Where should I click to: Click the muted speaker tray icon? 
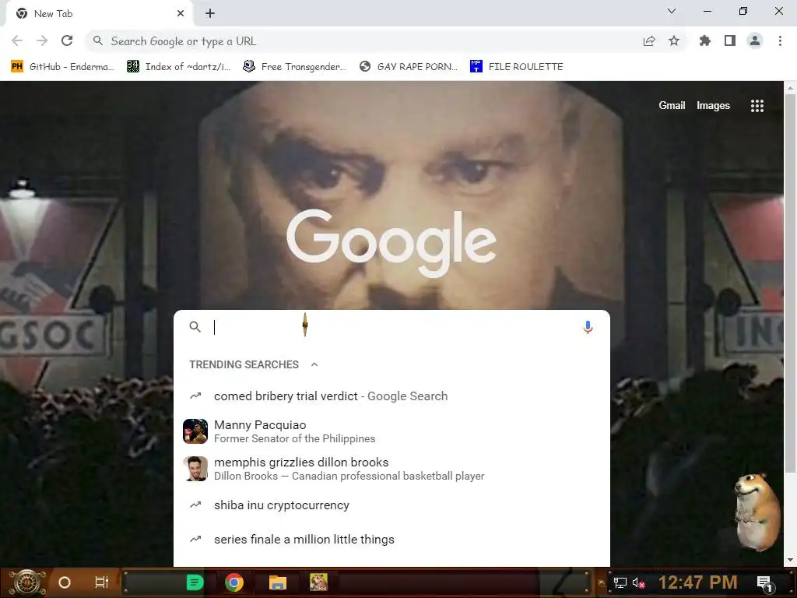point(638,582)
